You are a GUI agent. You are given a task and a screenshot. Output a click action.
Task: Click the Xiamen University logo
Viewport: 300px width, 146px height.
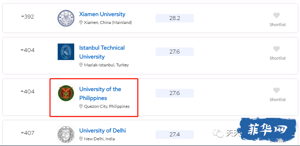coord(66,18)
